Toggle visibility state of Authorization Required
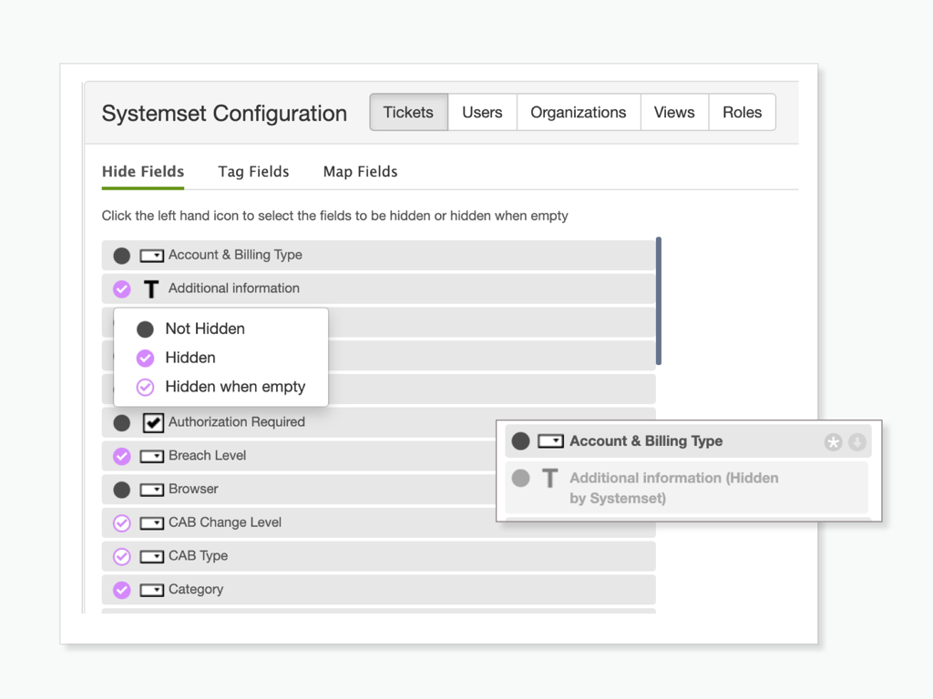 click(x=121, y=422)
